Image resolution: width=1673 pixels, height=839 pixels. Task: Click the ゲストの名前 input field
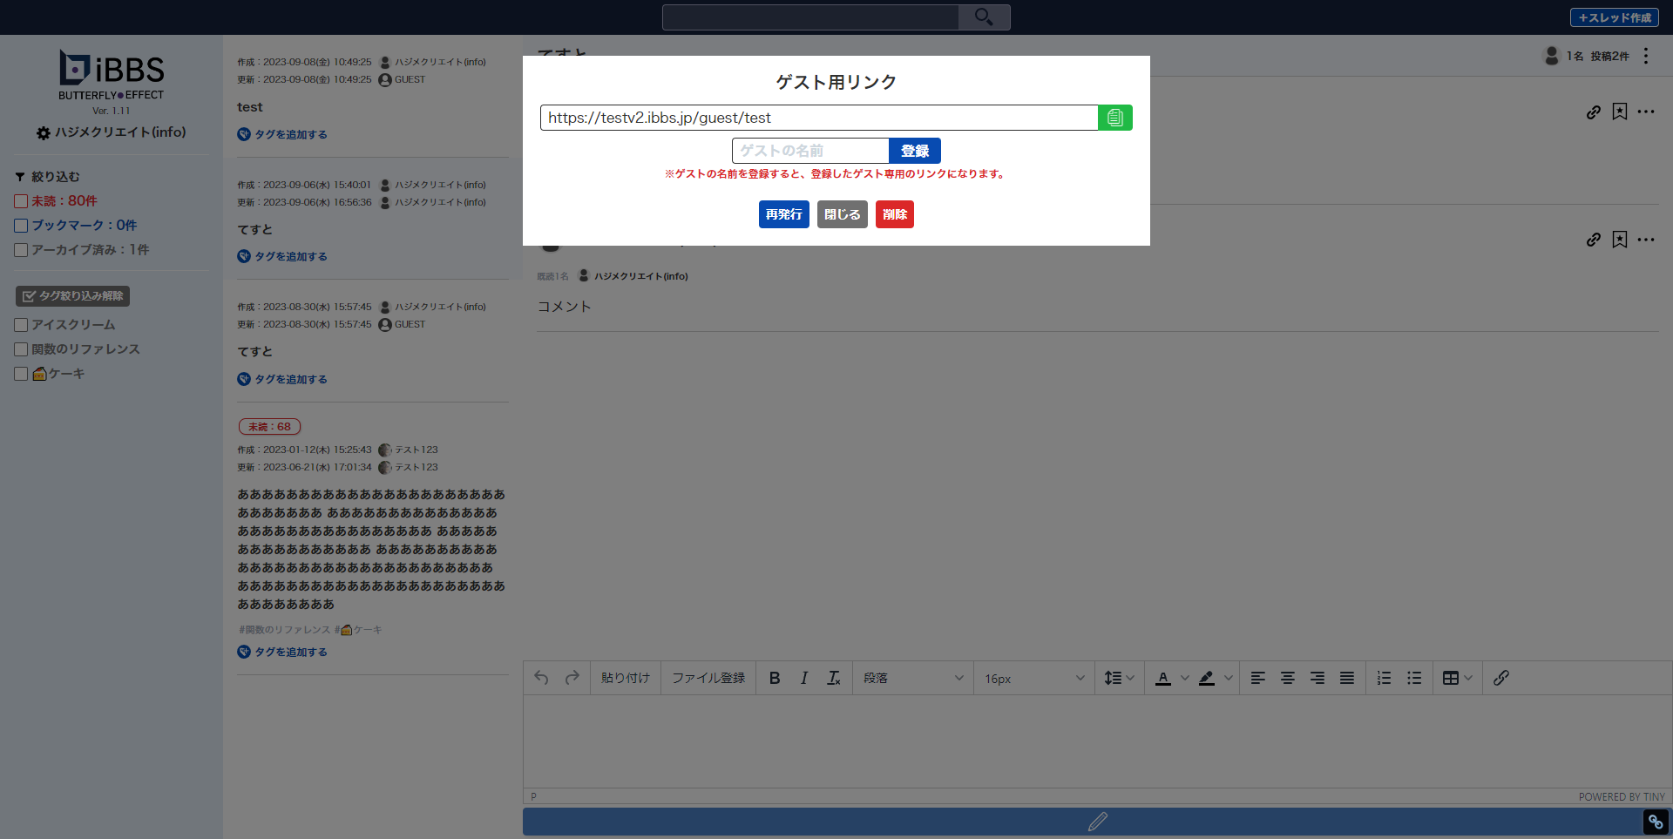pos(809,151)
